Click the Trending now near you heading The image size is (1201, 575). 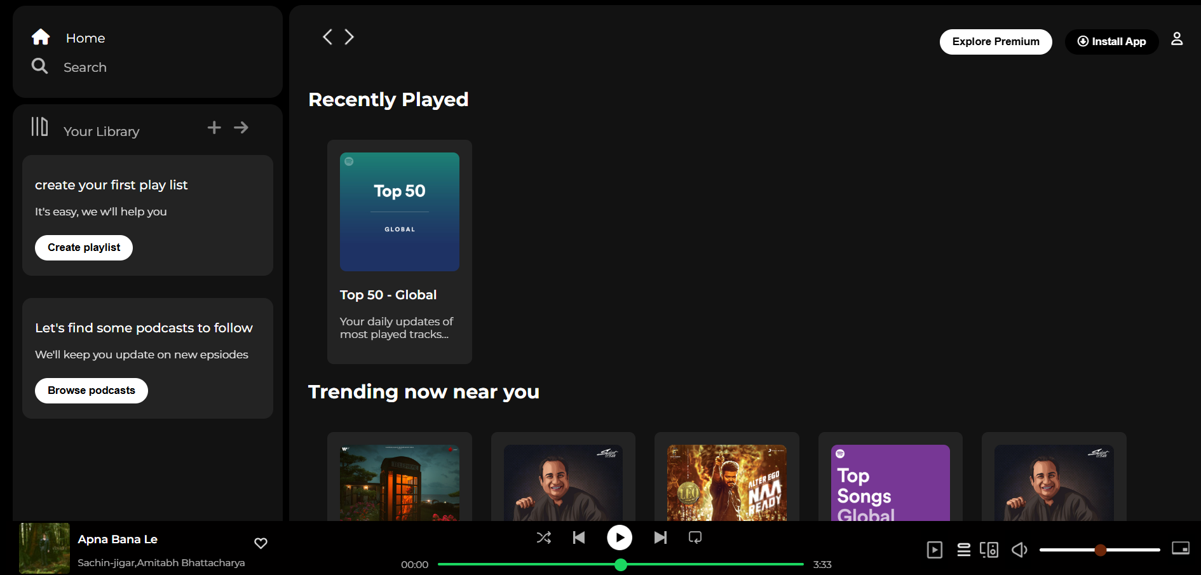(424, 392)
